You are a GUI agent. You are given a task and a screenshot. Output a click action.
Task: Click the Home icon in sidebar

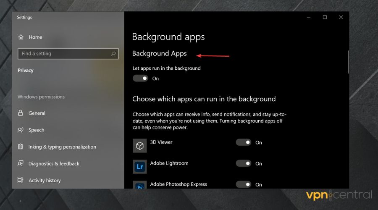tap(21, 37)
